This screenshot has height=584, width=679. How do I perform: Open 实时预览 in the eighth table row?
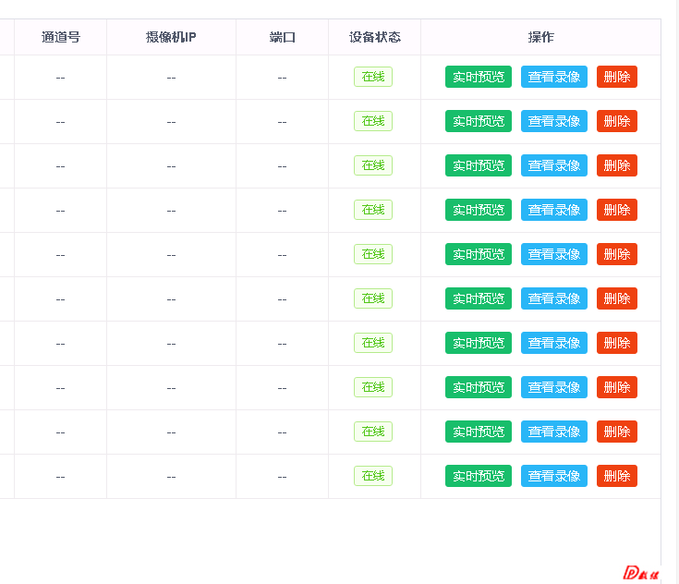[x=479, y=387]
